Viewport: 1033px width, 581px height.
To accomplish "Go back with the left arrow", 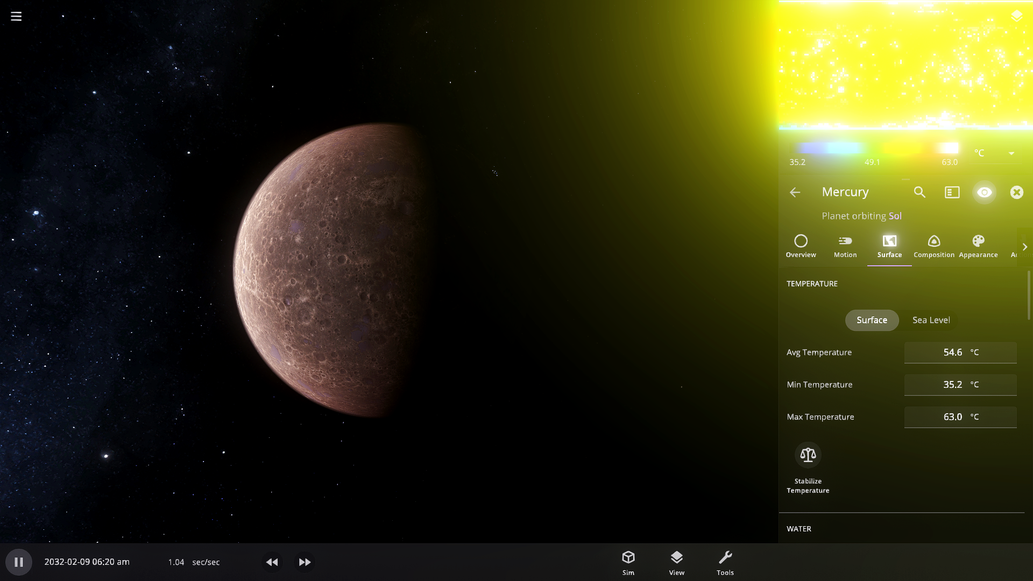I will (795, 192).
